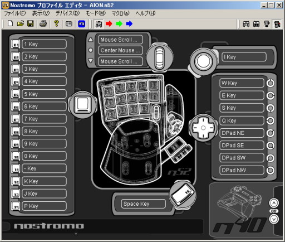The width and height of the screenshot is (285, 242).
Task: Print the profile using the printer icon
Action: 43,23
